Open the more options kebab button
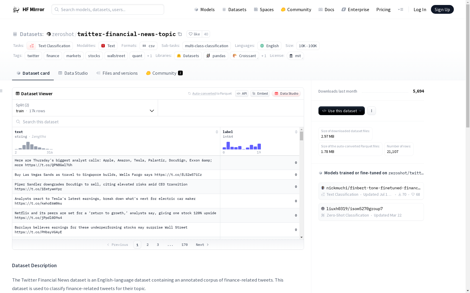The width and height of the screenshot is (470, 293). pos(372,111)
